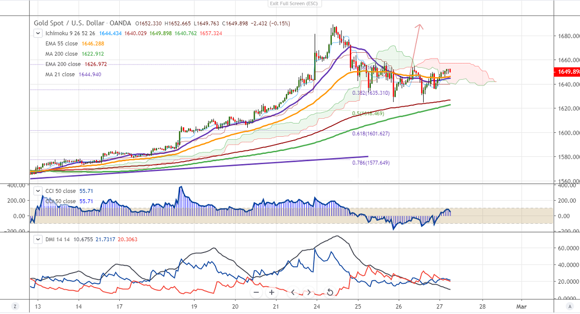Screen dimensions: 580x314
Task: Zoom out using the minus chart button
Action: tap(256, 292)
